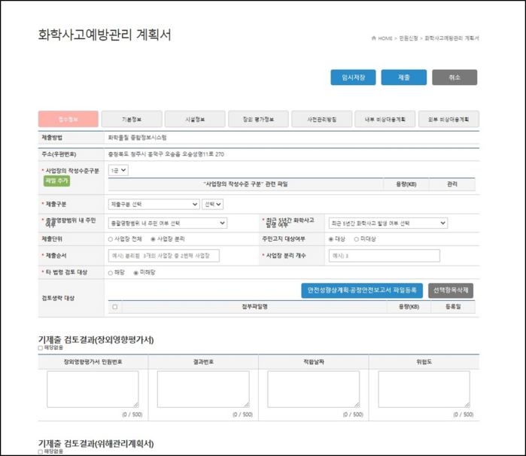Go to 외부 비상대응계획 tab
The width and height of the screenshot is (526, 456).
[x=448, y=119]
